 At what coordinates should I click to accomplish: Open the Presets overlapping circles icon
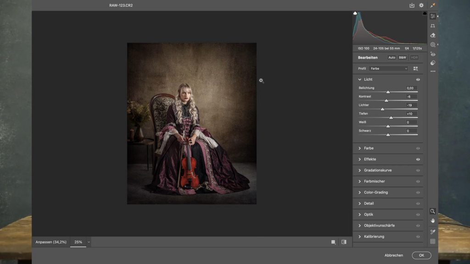coord(432,63)
